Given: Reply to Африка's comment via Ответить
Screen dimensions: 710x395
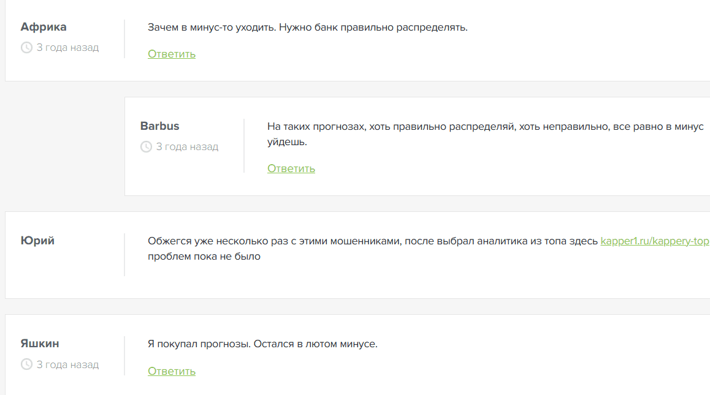Looking at the screenshot, I should [x=172, y=54].
